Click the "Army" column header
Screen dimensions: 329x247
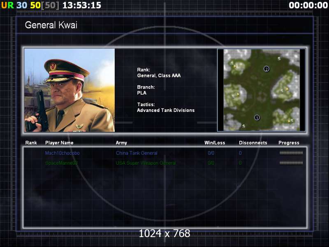[121, 143]
